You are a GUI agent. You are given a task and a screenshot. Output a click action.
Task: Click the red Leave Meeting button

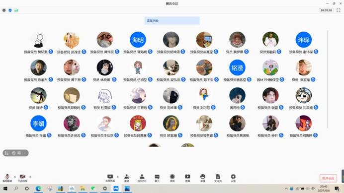(328, 178)
